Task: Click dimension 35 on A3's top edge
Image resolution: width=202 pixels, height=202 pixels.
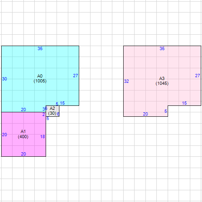Action: 162,48
